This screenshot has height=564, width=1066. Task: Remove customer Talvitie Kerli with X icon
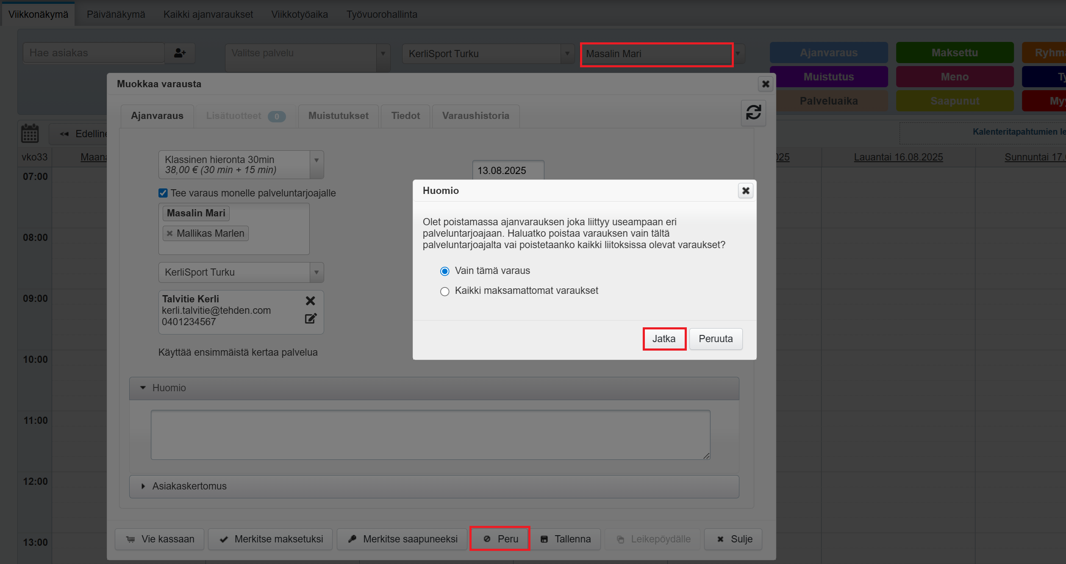click(310, 301)
